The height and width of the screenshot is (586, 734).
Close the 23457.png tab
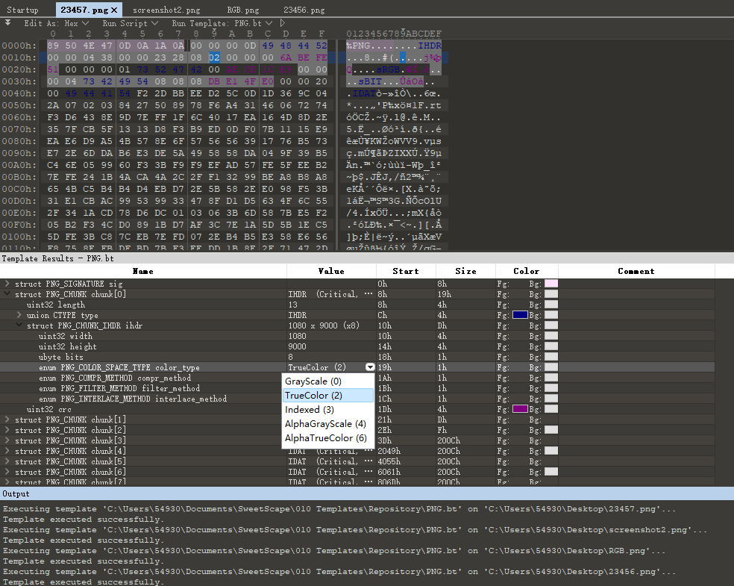113,10
